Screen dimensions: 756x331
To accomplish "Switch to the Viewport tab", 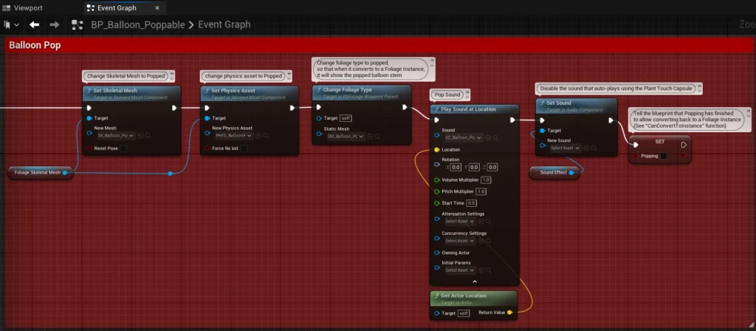I will click(22, 7).
